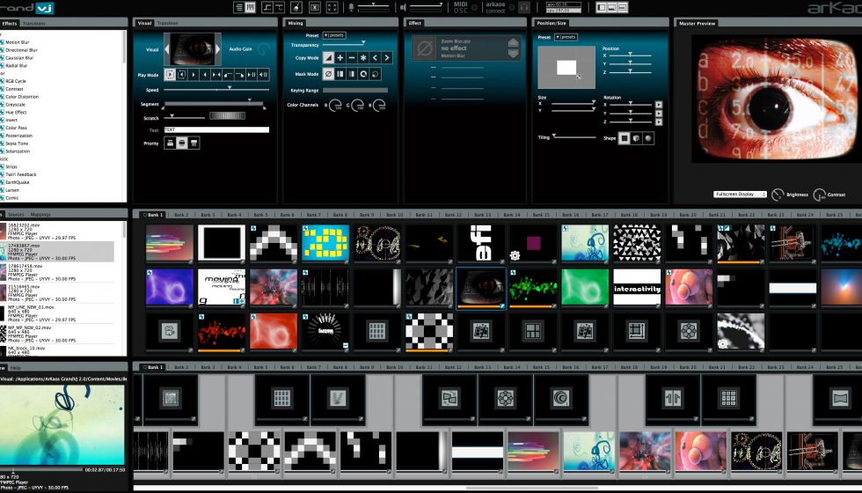The image size is (862, 493).
Task: Click the Contrast knob
Action: pyautogui.click(x=819, y=195)
